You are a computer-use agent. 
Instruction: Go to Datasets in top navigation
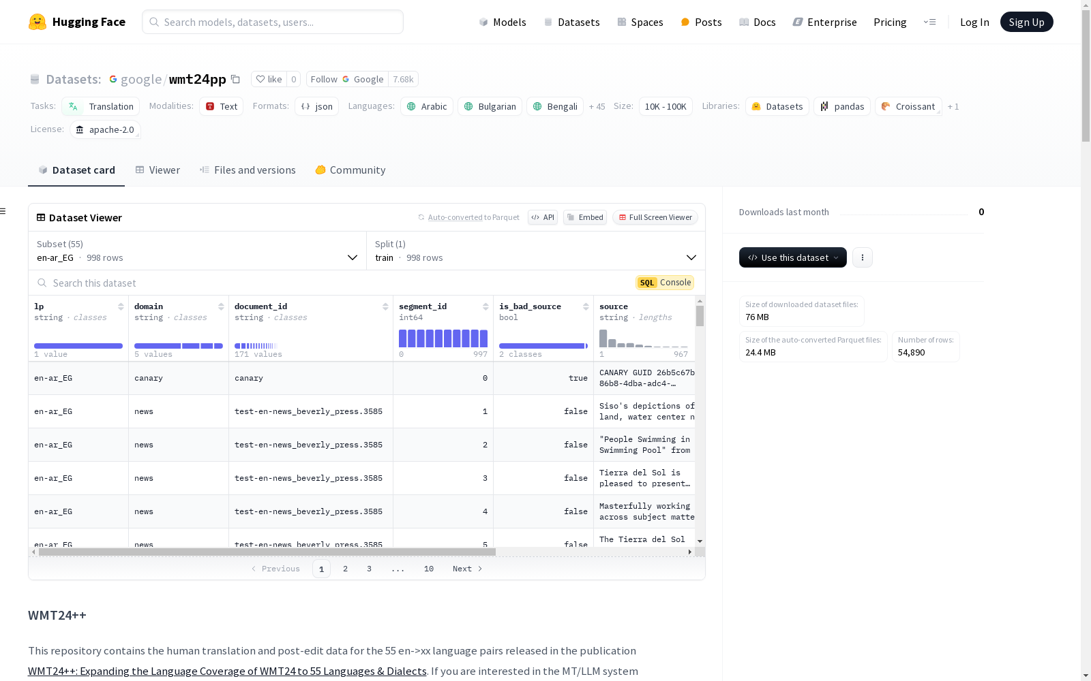571,22
